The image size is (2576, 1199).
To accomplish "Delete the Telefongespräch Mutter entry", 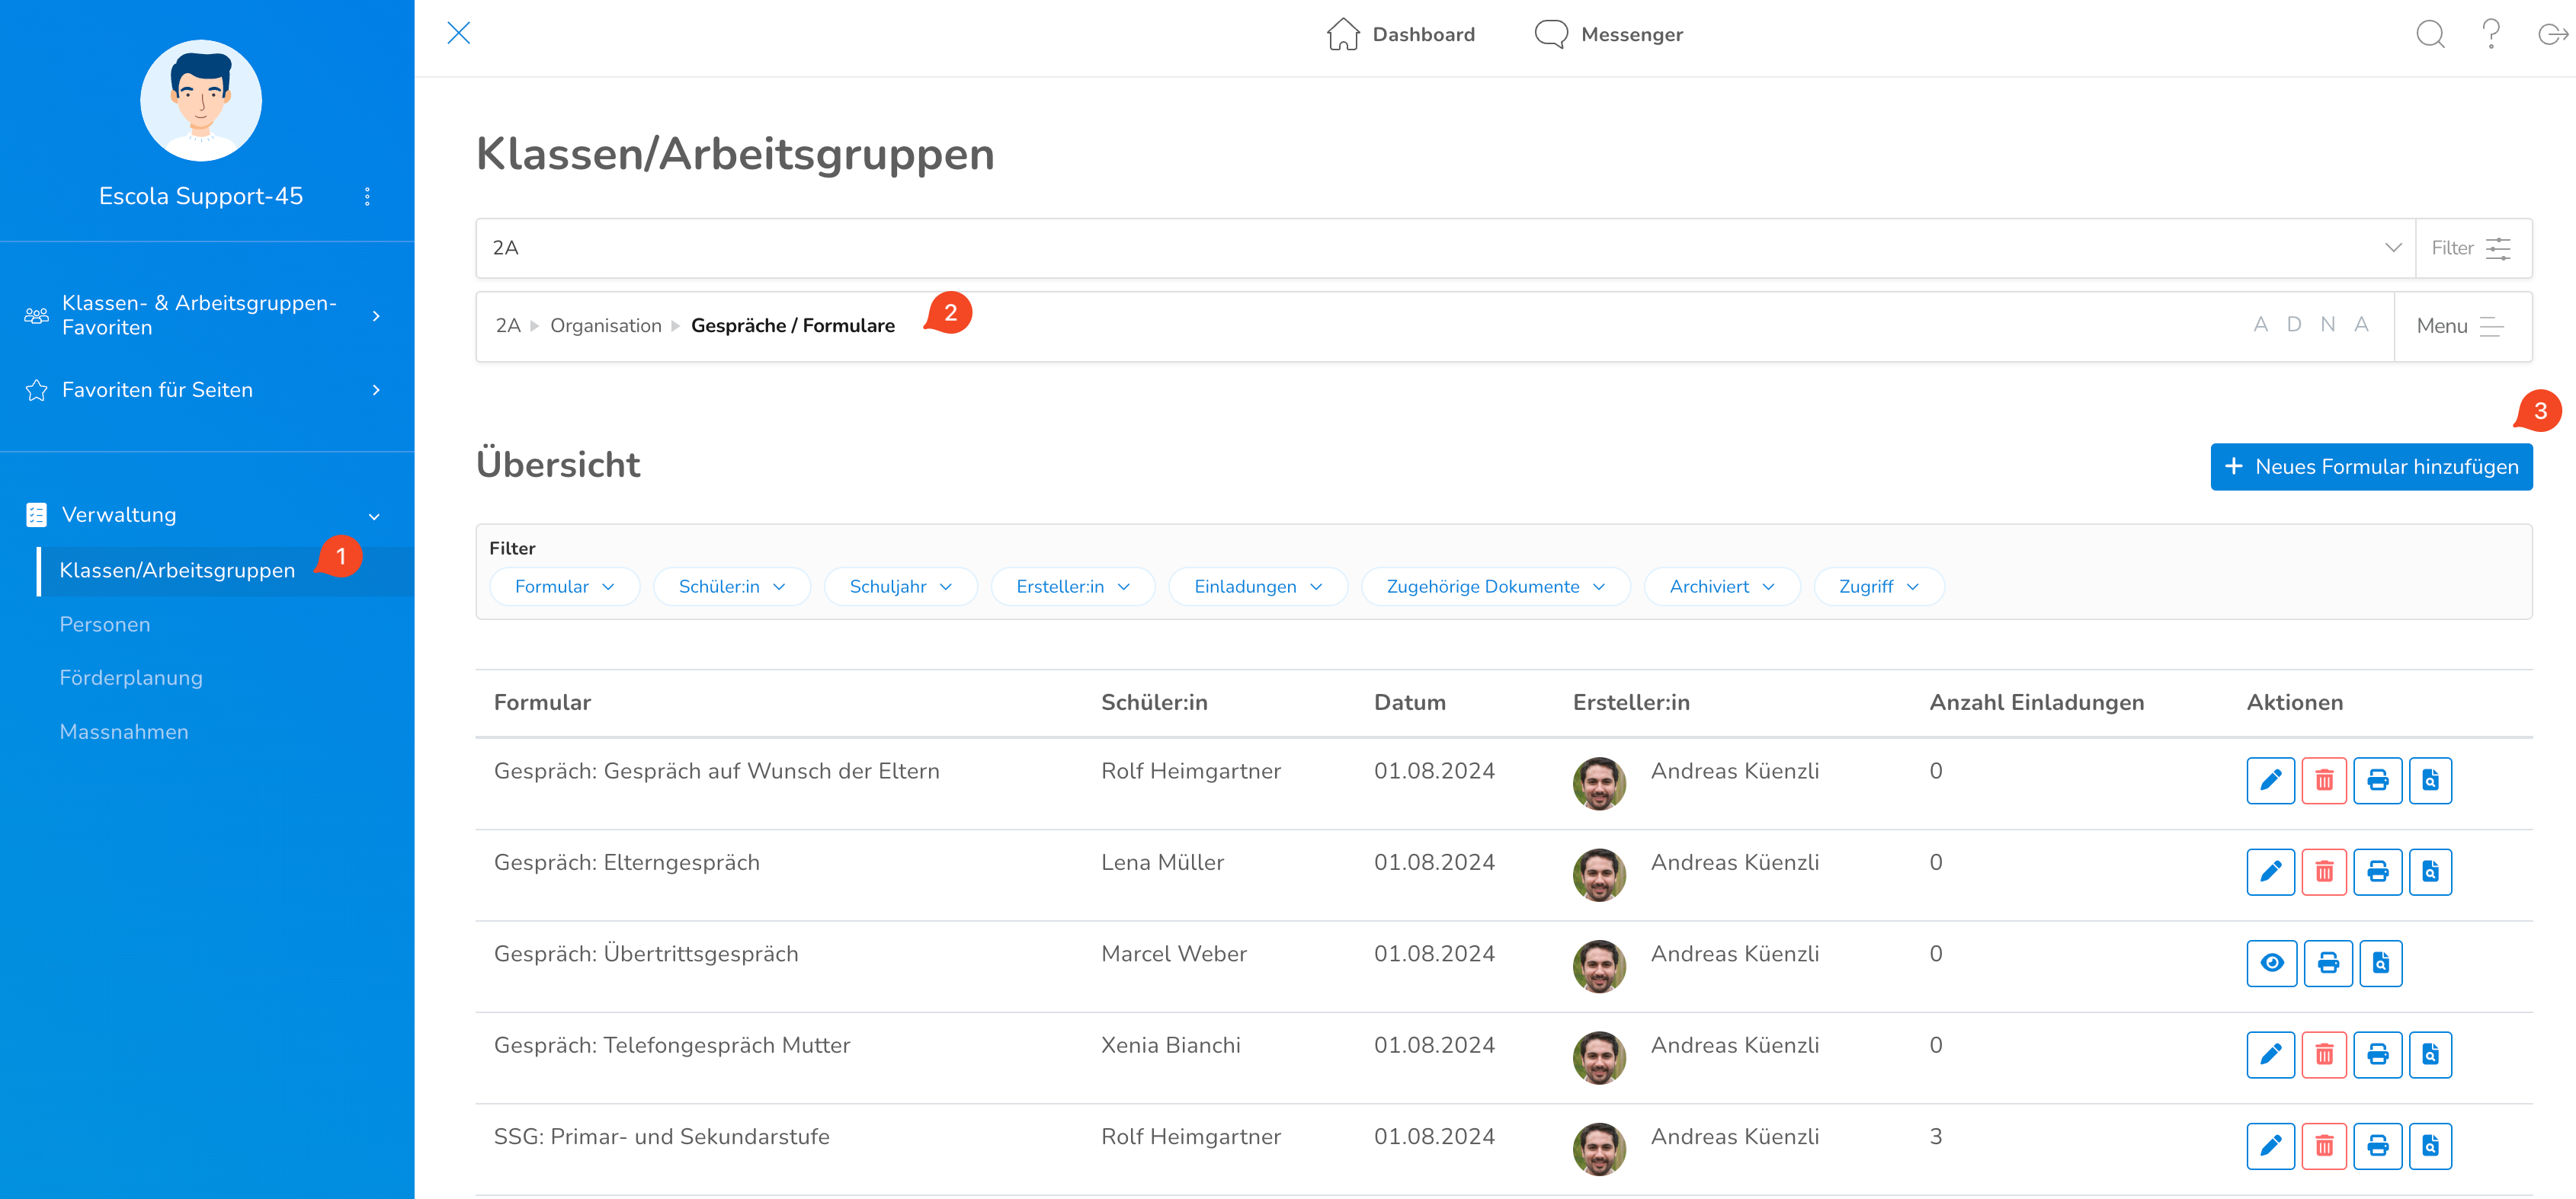I will click(2323, 1054).
